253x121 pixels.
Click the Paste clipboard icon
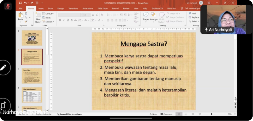[21, 15]
